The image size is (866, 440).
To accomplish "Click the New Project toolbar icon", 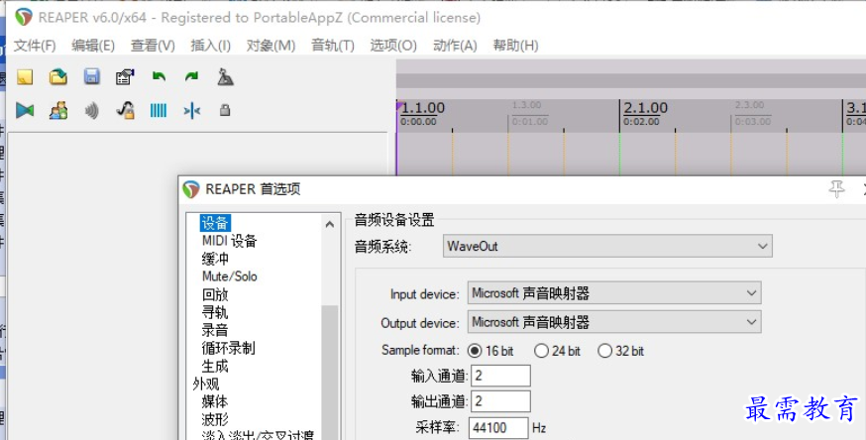I will click(x=25, y=76).
